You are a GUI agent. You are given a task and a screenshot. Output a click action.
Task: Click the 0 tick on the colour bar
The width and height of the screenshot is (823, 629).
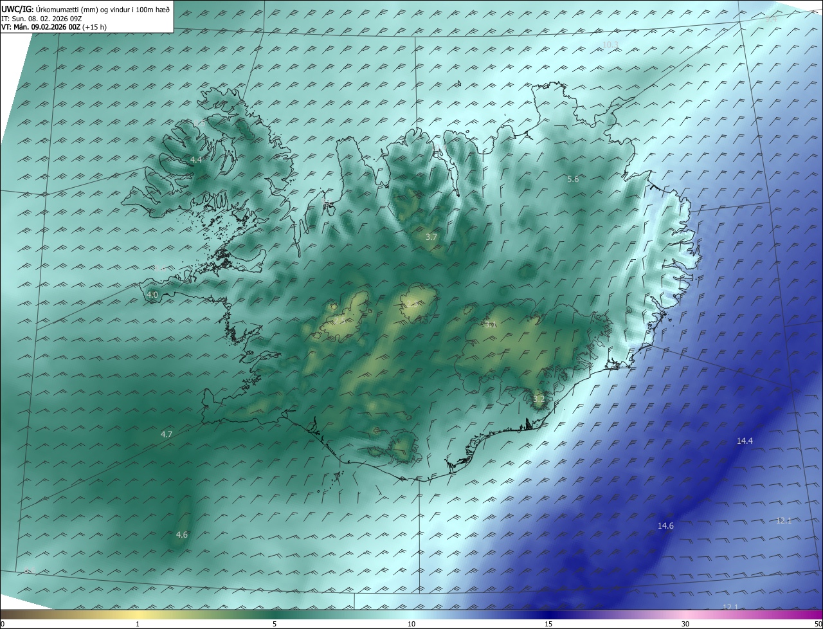point(3,624)
